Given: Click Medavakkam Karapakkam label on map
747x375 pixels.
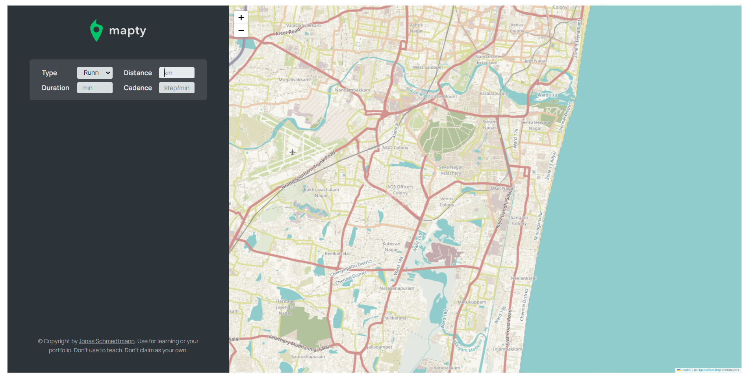Looking at the screenshot, I should tap(447, 368).
